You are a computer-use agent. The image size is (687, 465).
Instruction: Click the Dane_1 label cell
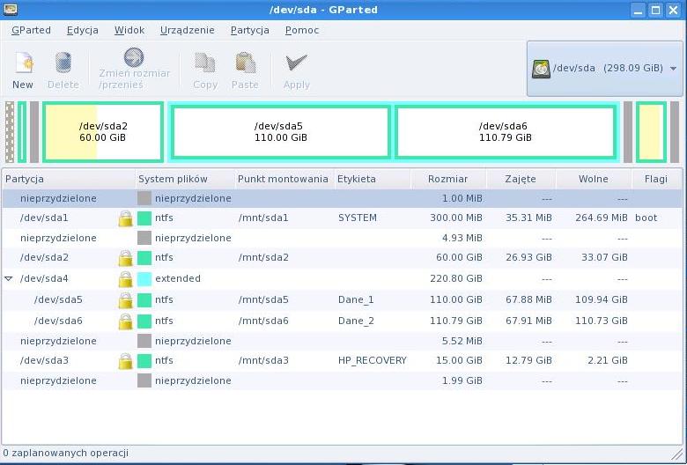[x=356, y=299]
